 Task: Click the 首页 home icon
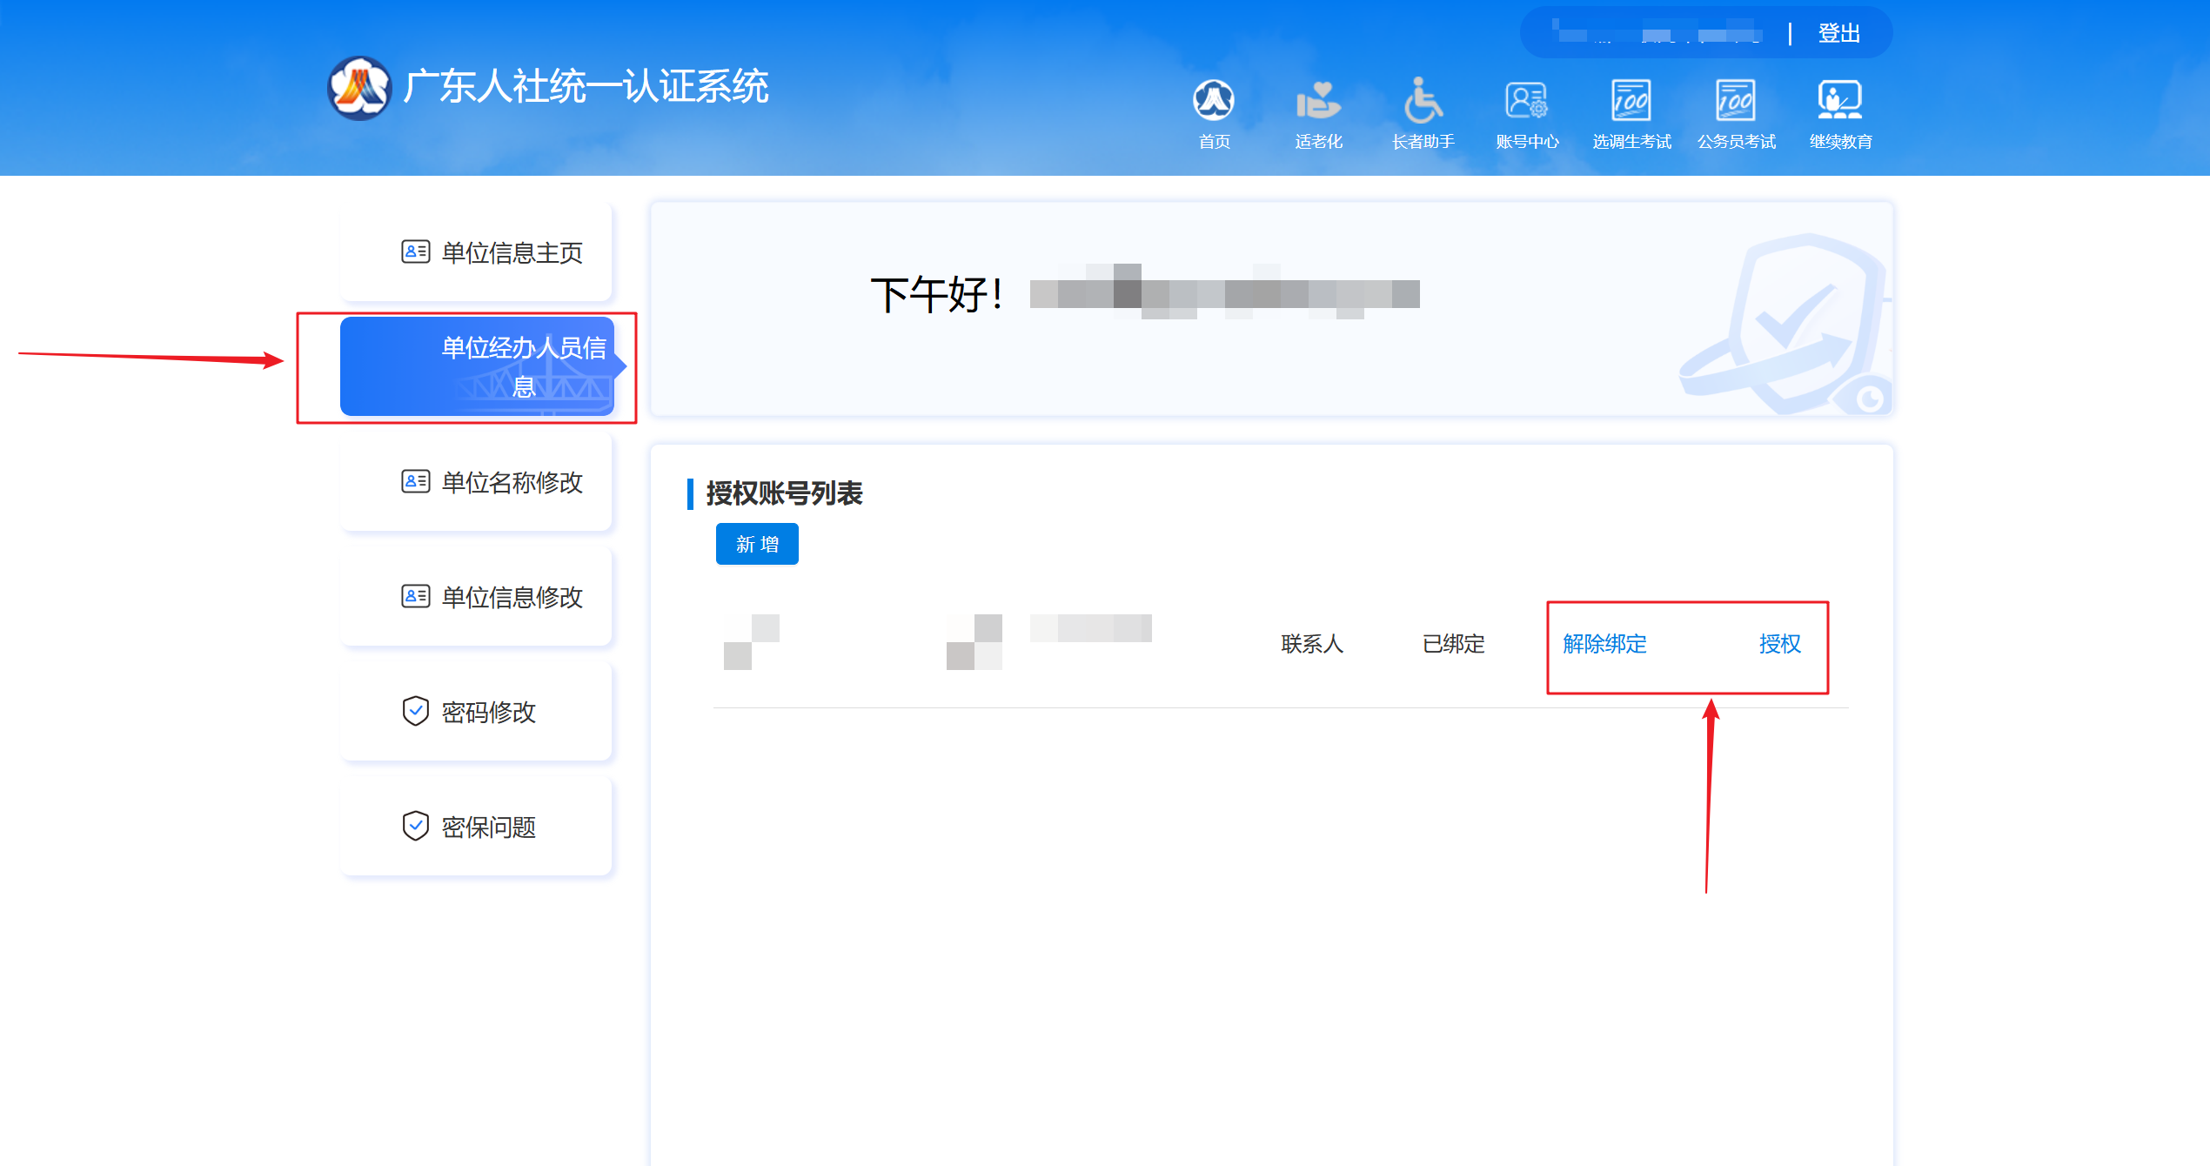tap(1214, 100)
